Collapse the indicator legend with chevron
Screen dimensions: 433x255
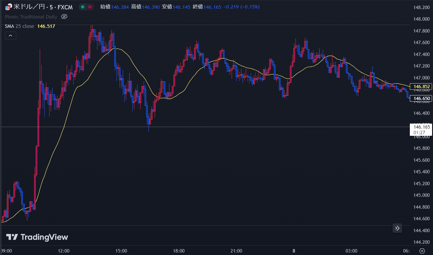(x=10, y=36)
